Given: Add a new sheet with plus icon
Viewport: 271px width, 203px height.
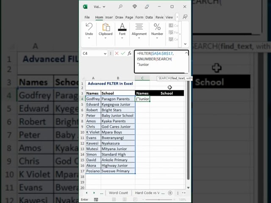Looking at the screenshot, I should 170,193.
